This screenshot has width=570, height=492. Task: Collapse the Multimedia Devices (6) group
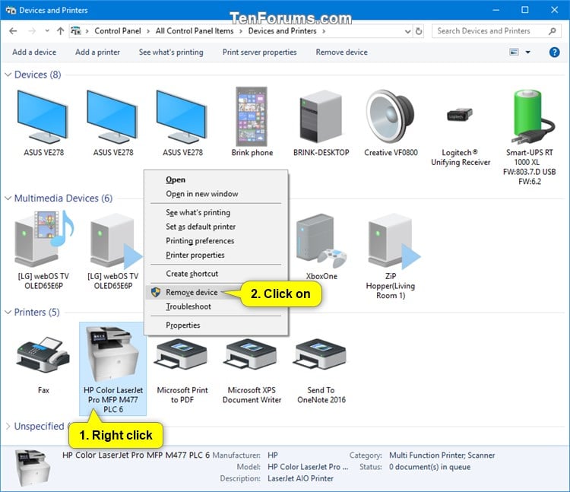(8, 198)
